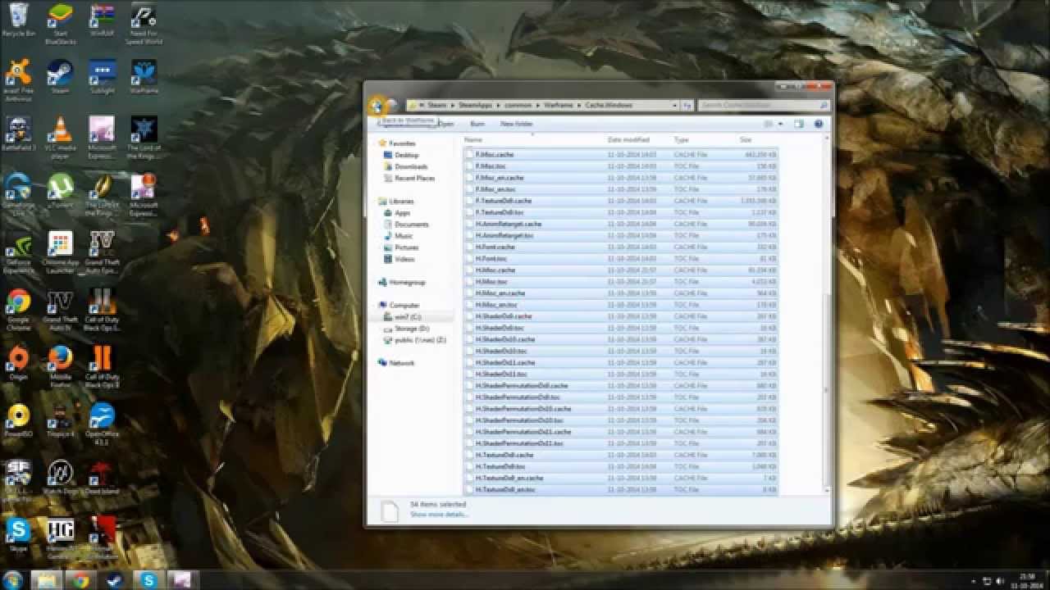The height and width of the screenshot is (590, 1050).
Task: Click the Refresh button beside the address bar
Action: click(687, 106)
